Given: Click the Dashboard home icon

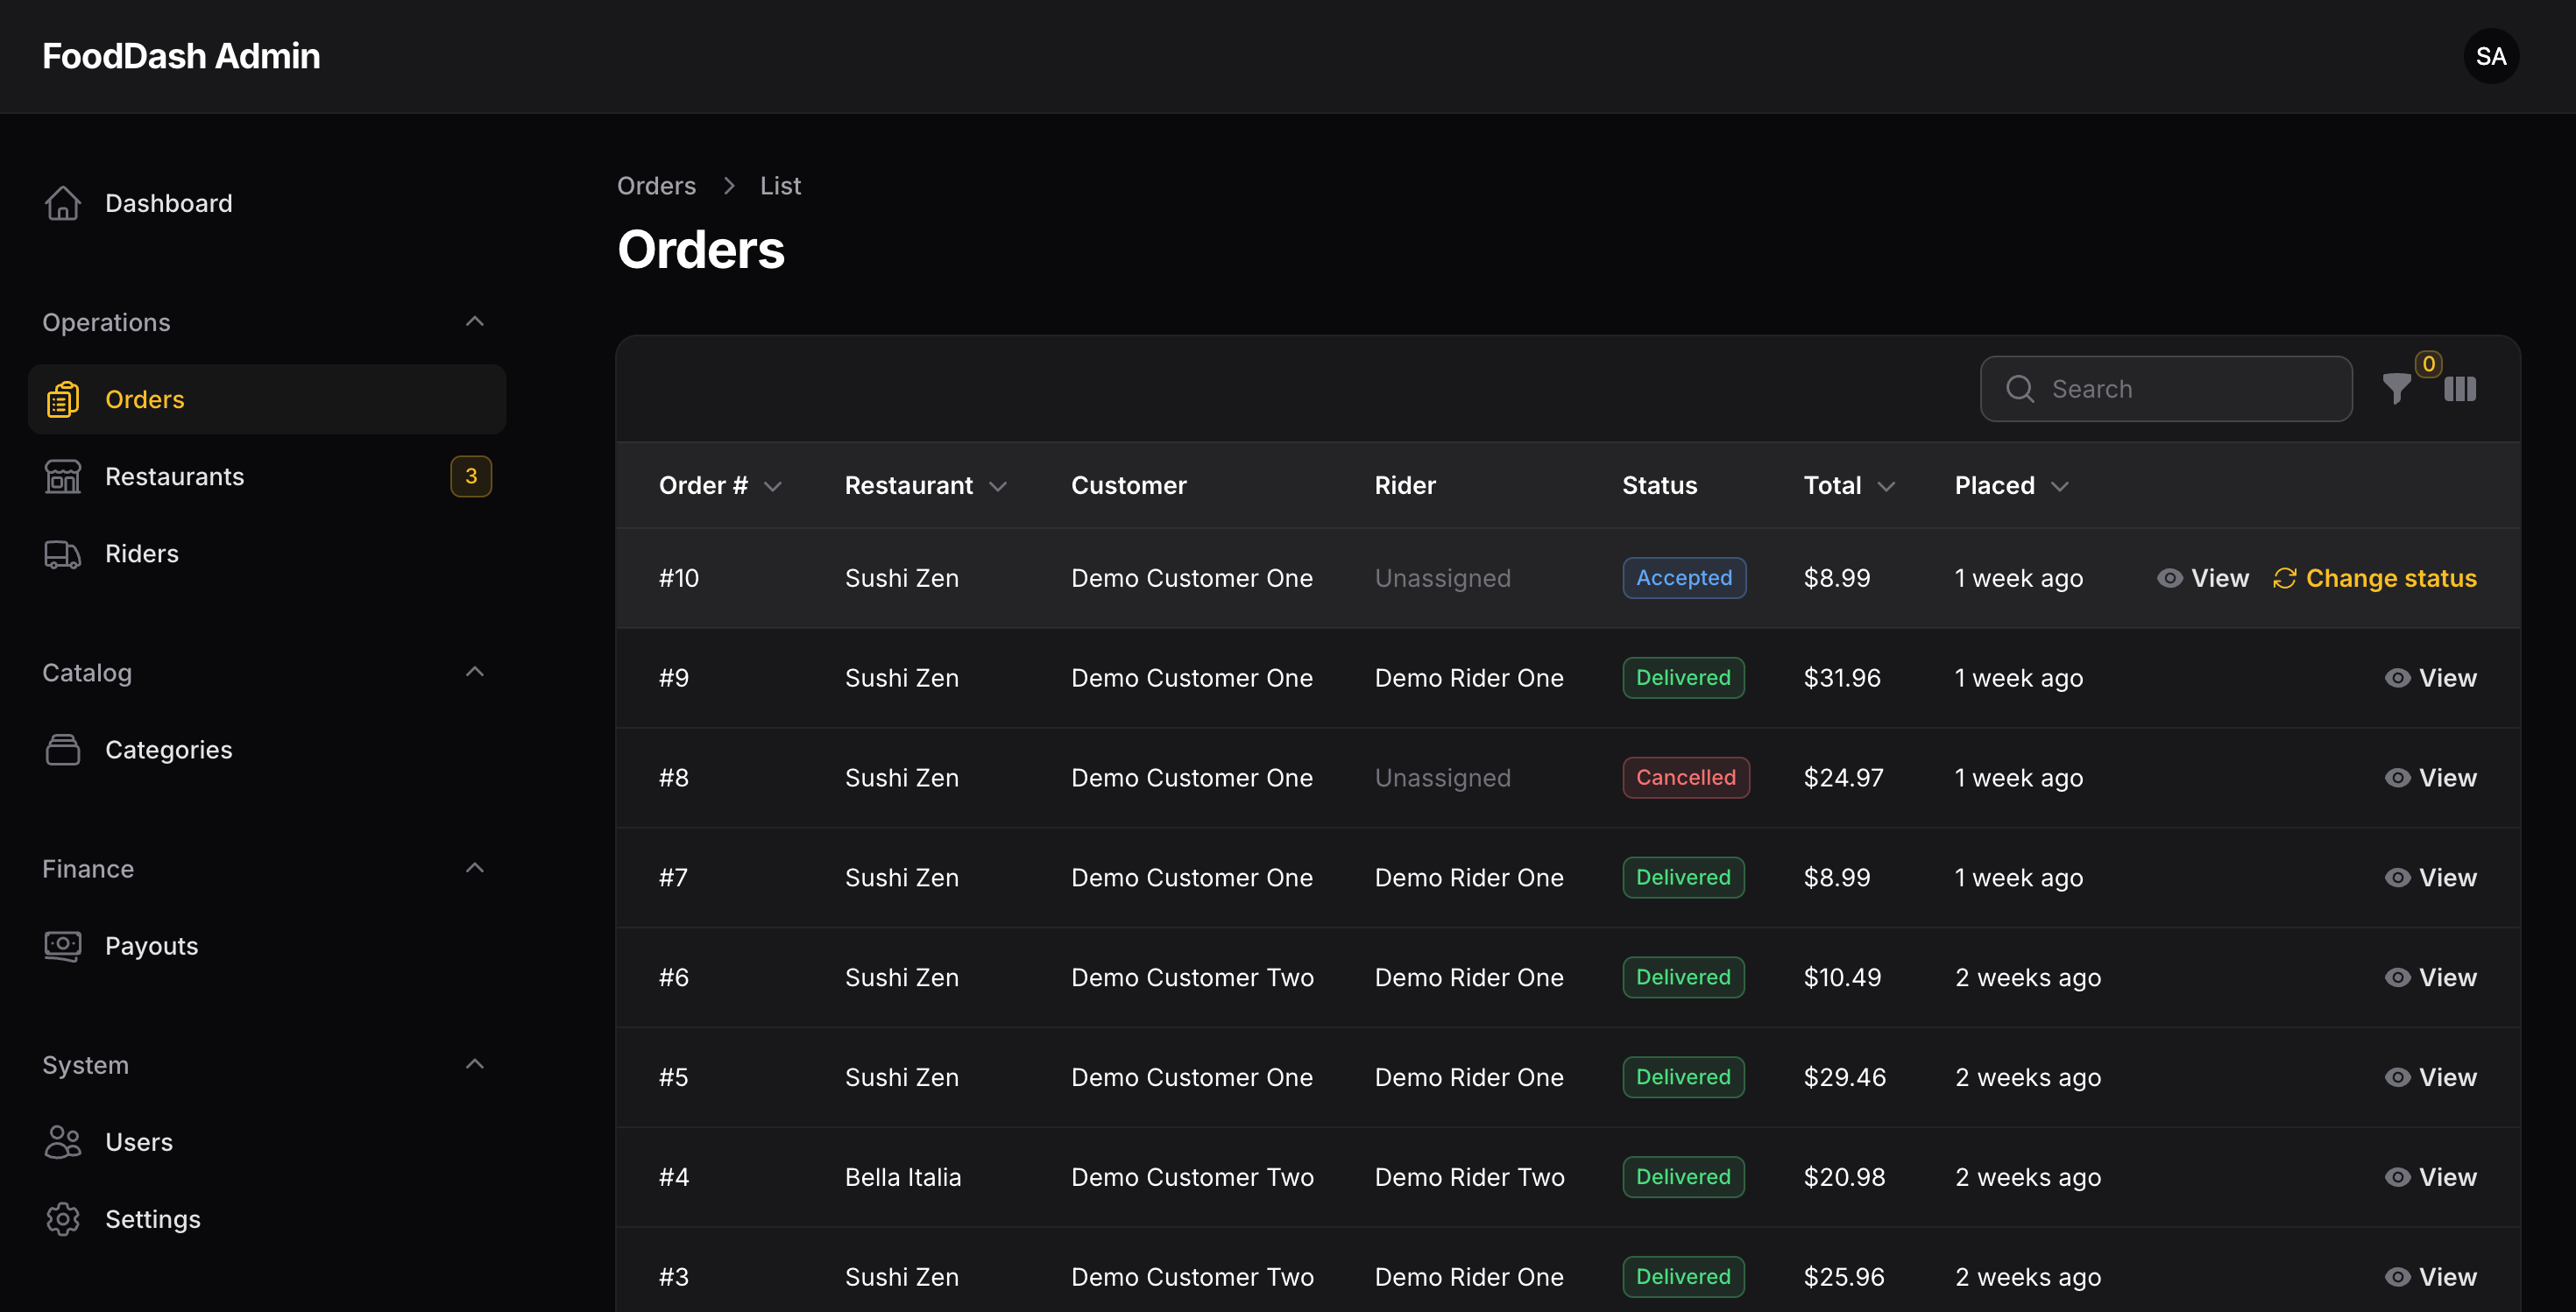Looking at the screenshot, I should (x=63, y=203).
